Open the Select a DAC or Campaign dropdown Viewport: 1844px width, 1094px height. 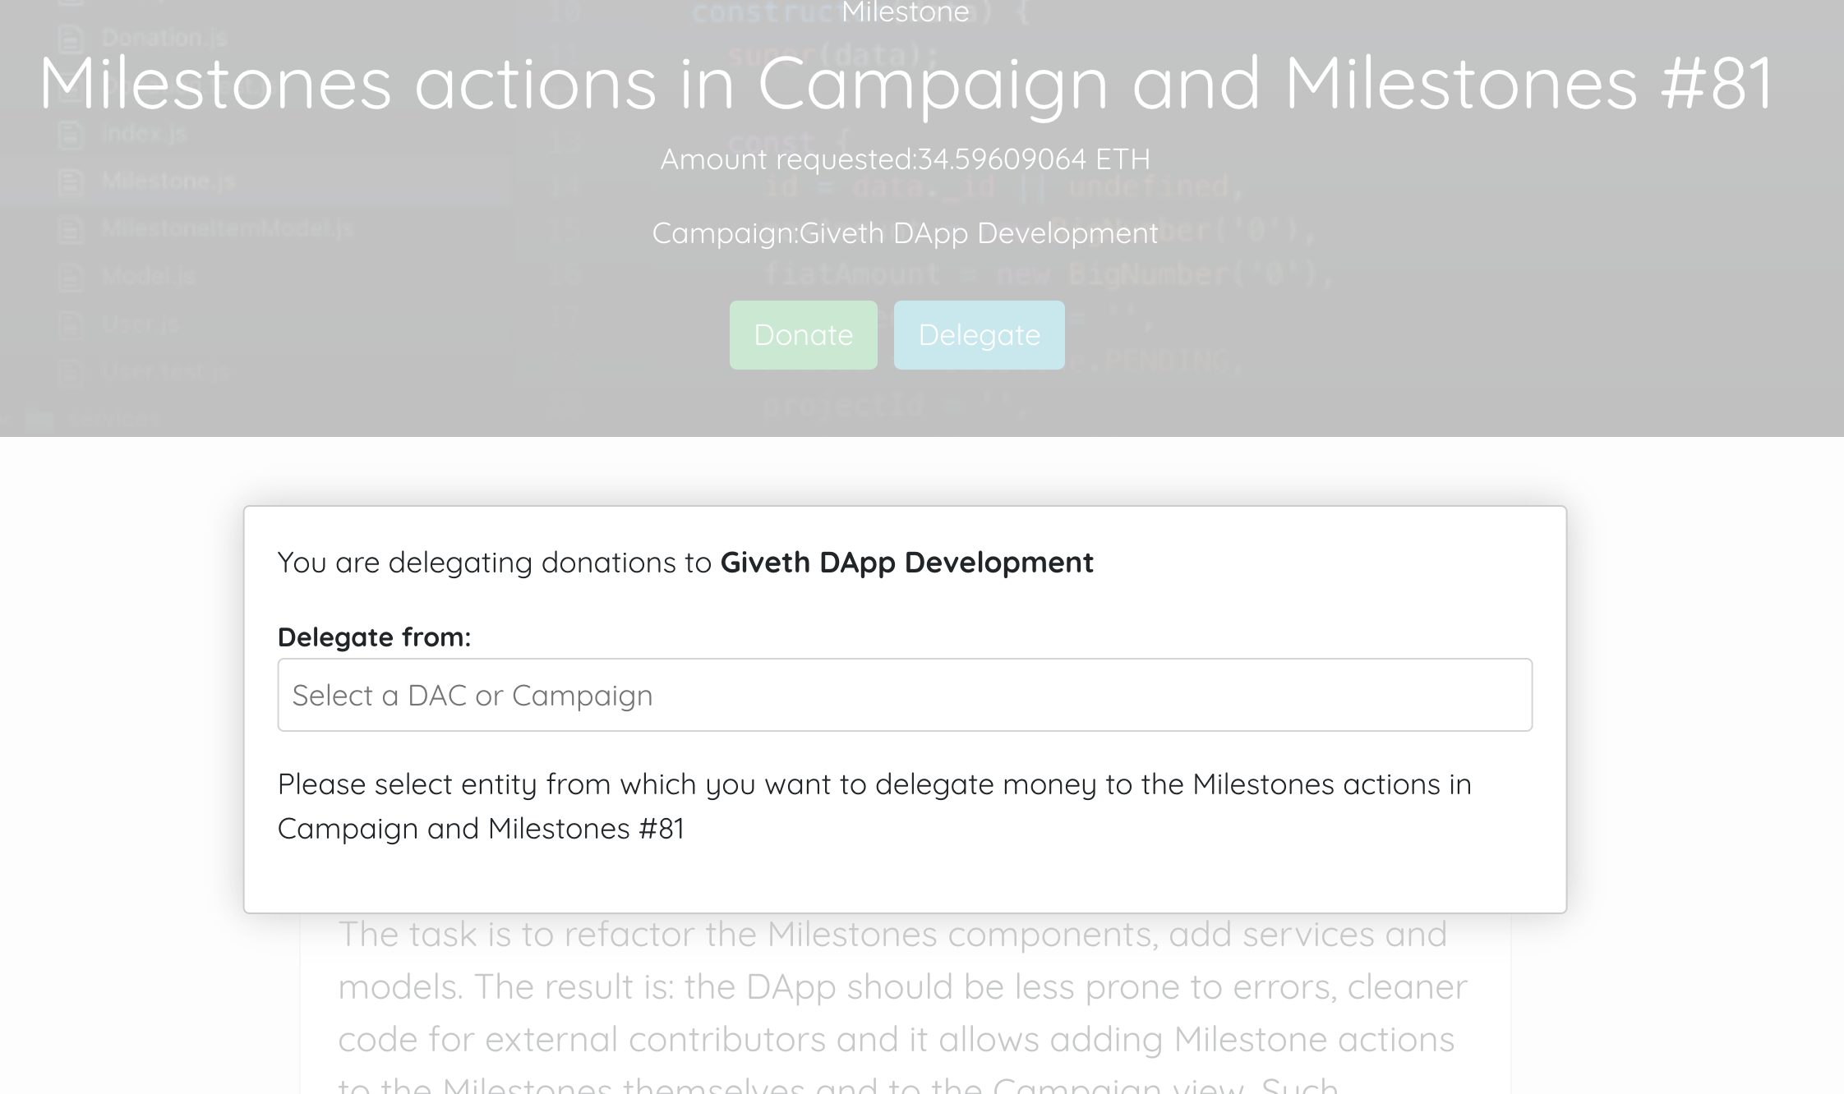click(905, 695)
